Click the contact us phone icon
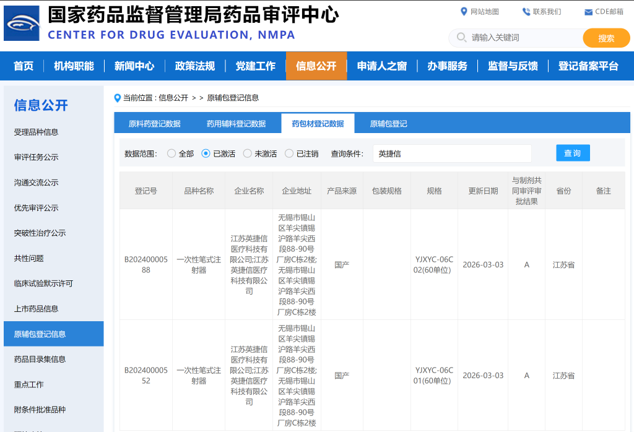634x432 pixels. pyautogui.click(x=526, y=12)
